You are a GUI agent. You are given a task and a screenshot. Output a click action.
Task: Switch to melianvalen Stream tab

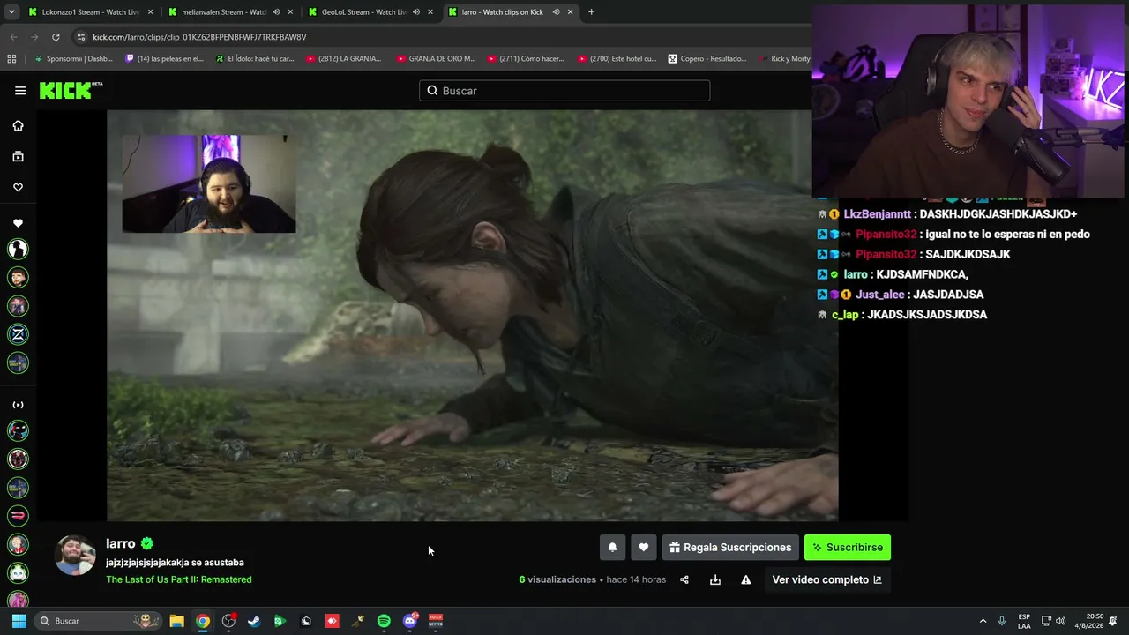(x=223, y=12)
